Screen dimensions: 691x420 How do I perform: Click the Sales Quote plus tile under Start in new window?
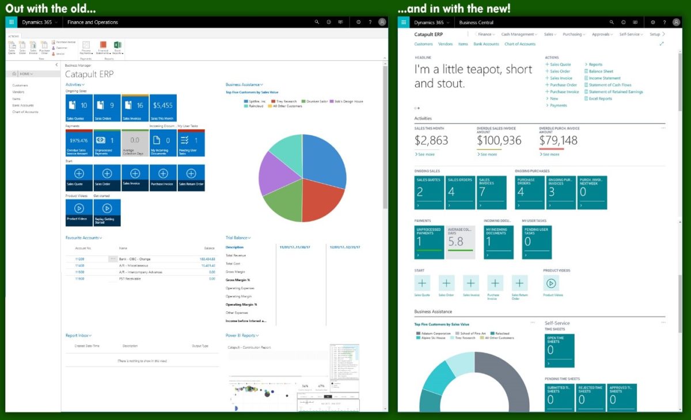click(422, 282)
